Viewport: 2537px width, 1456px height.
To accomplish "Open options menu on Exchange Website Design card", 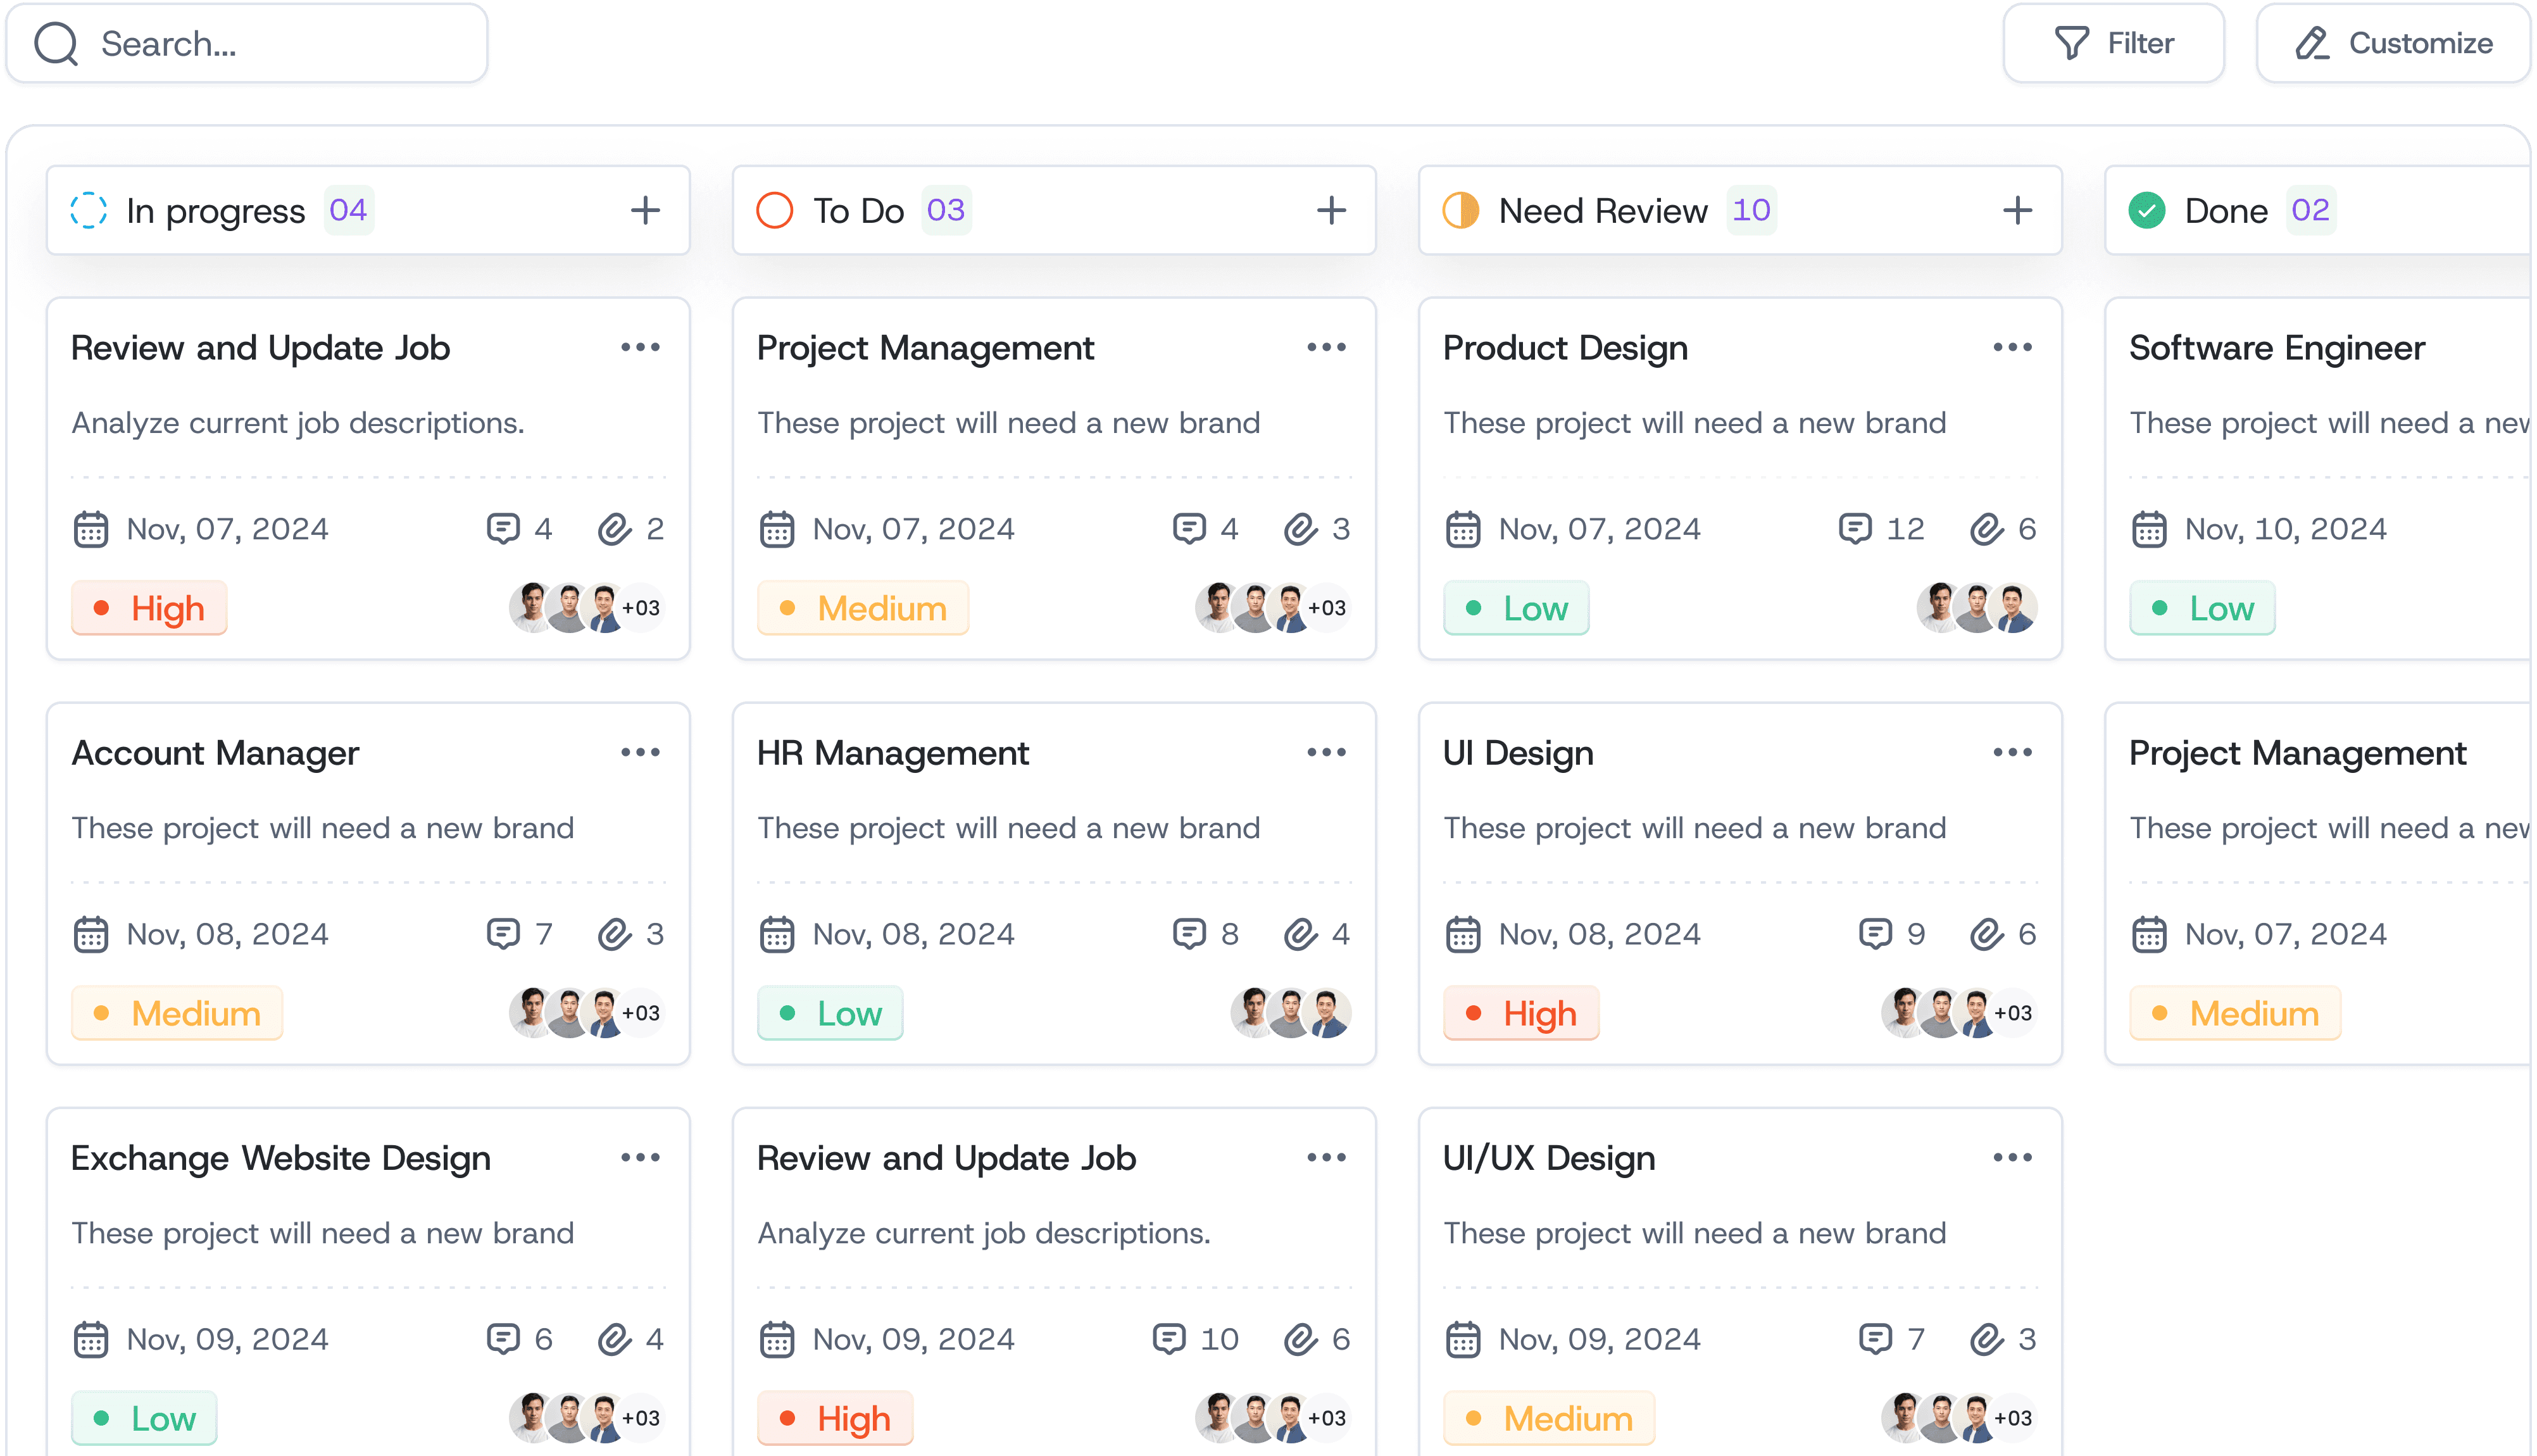I will coord(641,1157).
